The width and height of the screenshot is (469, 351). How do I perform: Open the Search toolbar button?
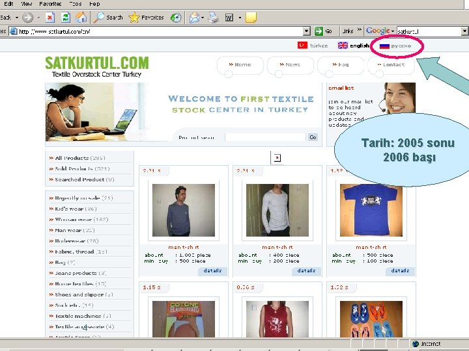click(108, 18)
